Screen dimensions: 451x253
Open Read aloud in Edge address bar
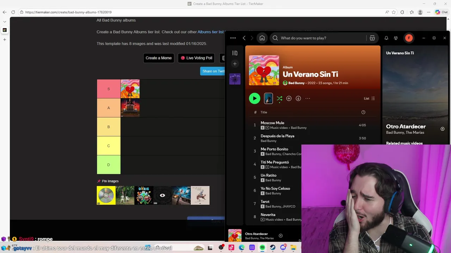pos(387,12)
